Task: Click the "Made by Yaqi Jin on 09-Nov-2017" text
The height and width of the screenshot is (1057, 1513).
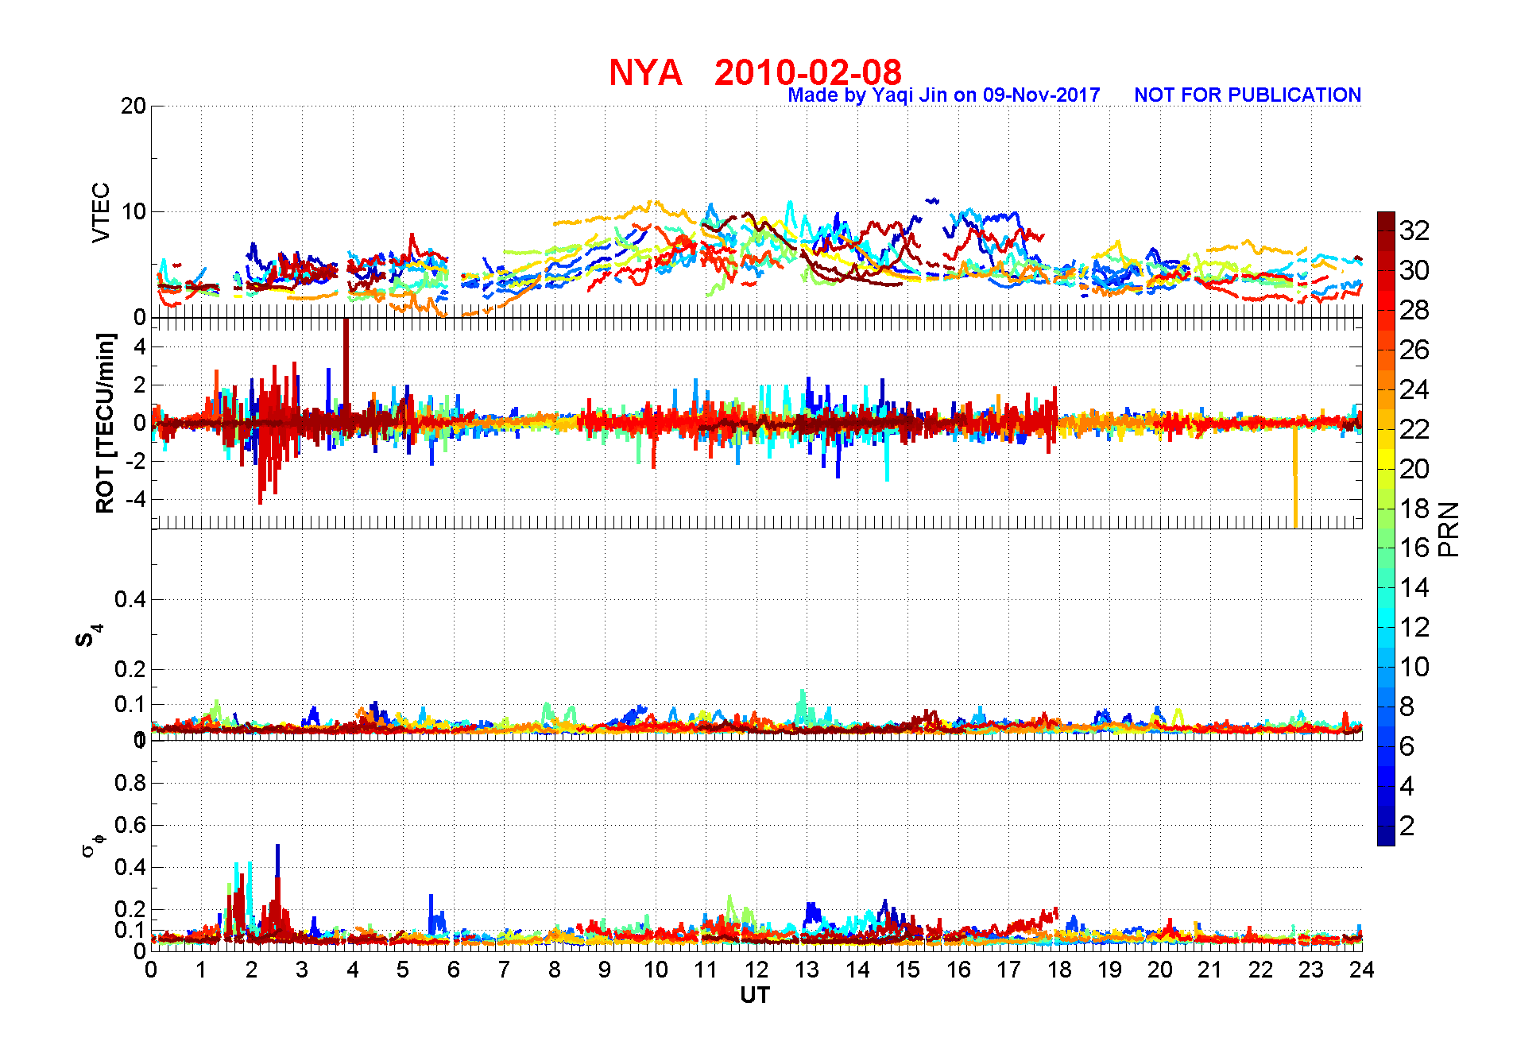Action: [x=943, y=95]
